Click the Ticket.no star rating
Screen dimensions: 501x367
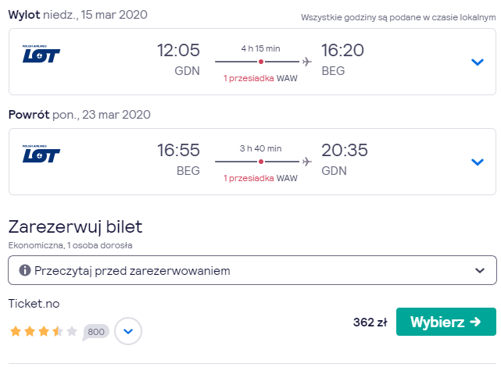point(44,331)
